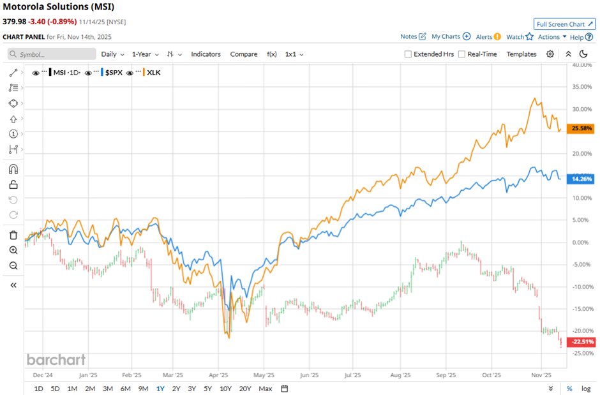Hide the XLK series eye icon

pyautogui.click(x=130, y=73)
